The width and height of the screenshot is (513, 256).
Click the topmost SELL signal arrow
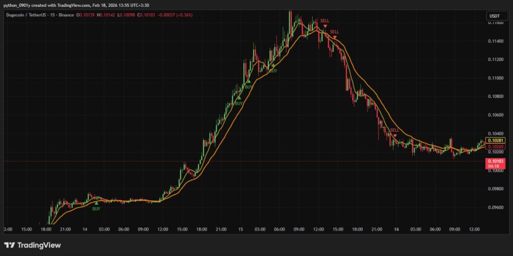pos(325,26)
